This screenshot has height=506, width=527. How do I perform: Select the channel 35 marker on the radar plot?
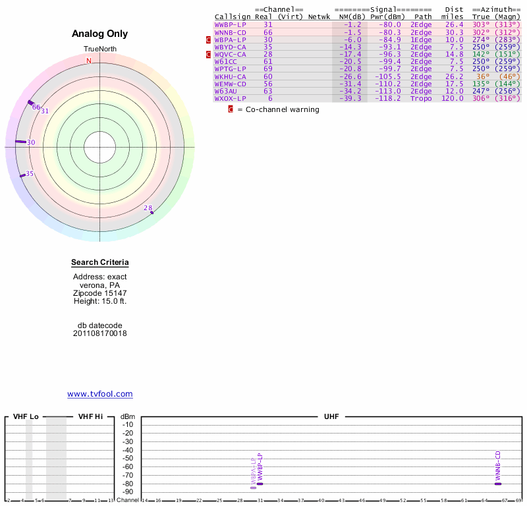click(23, 175)
